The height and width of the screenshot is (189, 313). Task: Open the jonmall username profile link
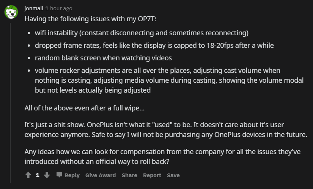coord(34,8)
